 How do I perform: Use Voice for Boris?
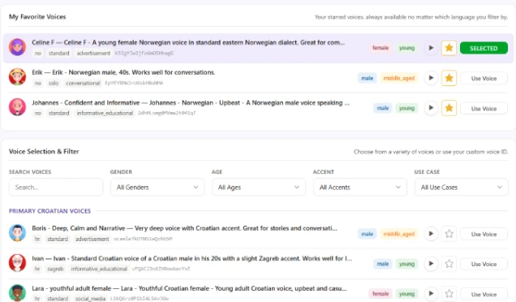(484, 234)
